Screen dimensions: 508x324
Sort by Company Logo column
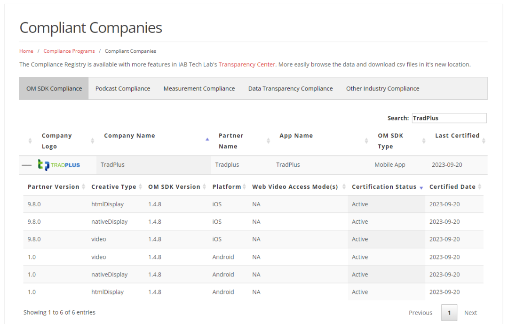tap(57, 141)
